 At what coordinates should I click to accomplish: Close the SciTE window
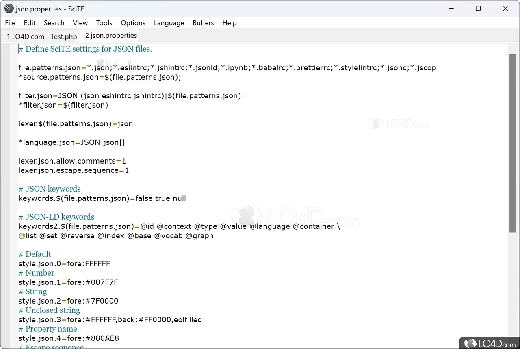pyautogui.click(x=505, y=9)
